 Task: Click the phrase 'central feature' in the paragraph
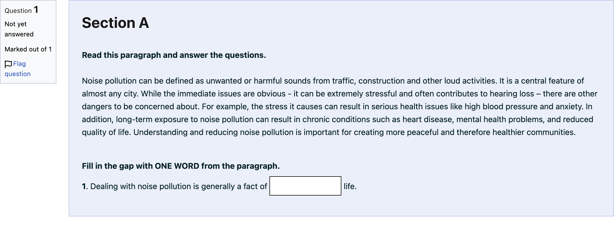click(x=547, y=81)
